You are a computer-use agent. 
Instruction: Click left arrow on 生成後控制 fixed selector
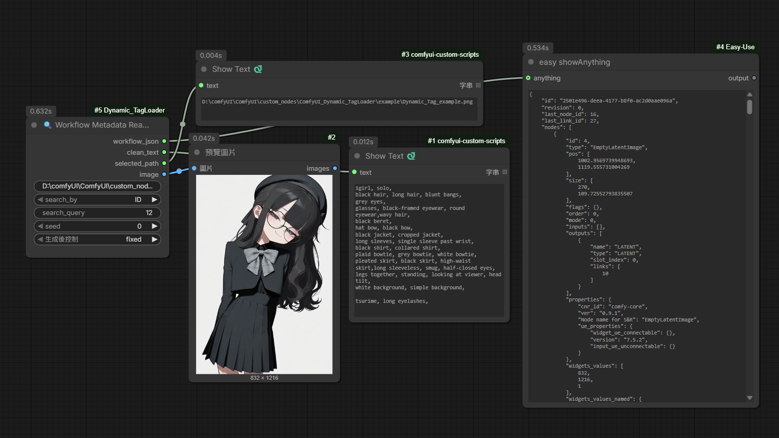click(40, 240)
